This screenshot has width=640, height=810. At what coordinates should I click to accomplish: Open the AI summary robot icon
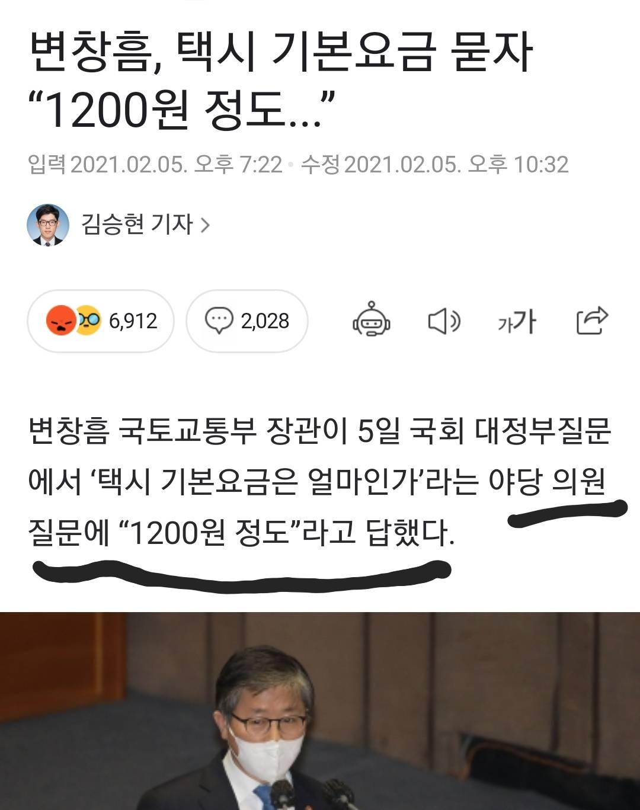(x=372, y=321)
